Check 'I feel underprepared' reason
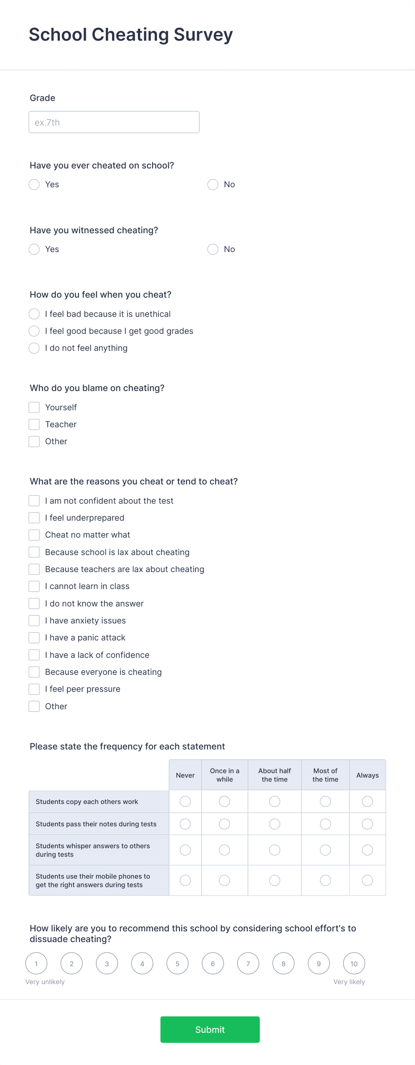Viewport: 415px width, 1065px height. pos(34,518)
